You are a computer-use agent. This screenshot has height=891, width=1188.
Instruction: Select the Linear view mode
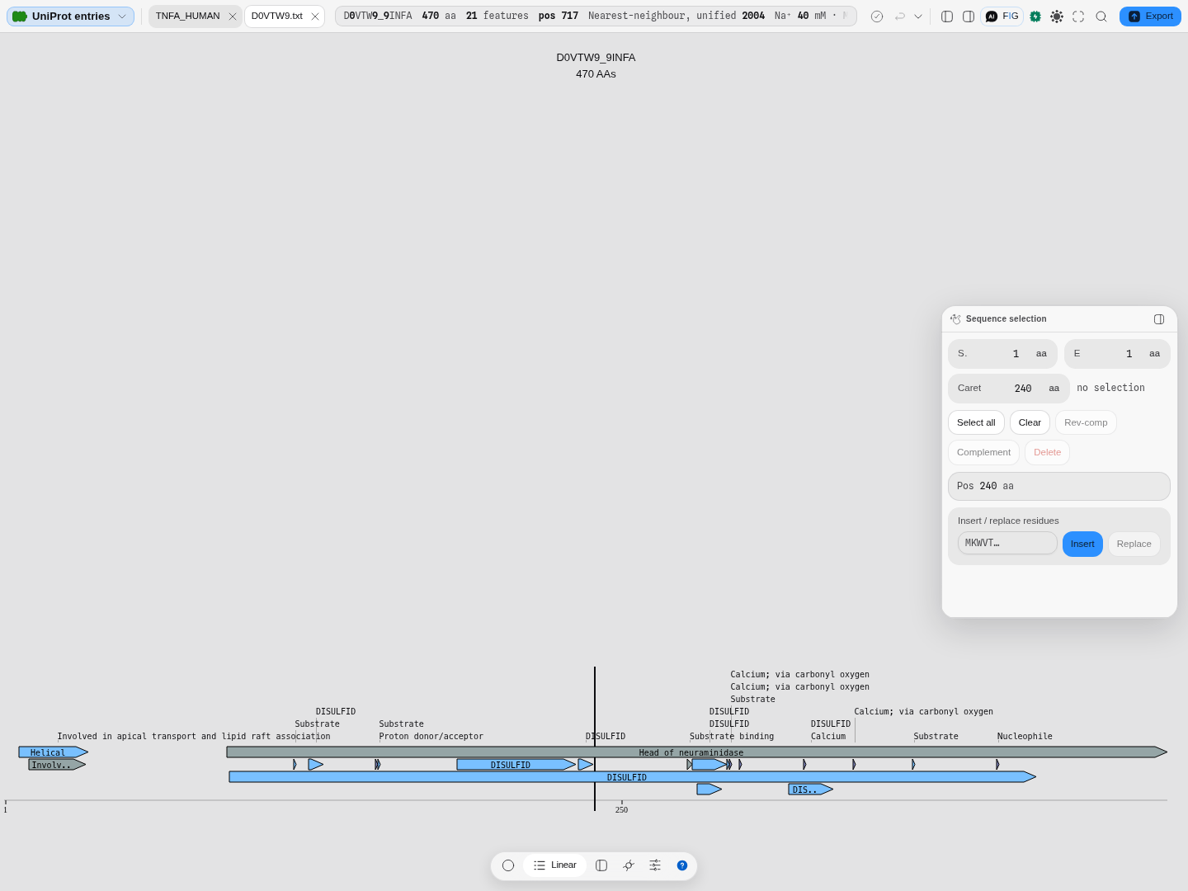555,865
